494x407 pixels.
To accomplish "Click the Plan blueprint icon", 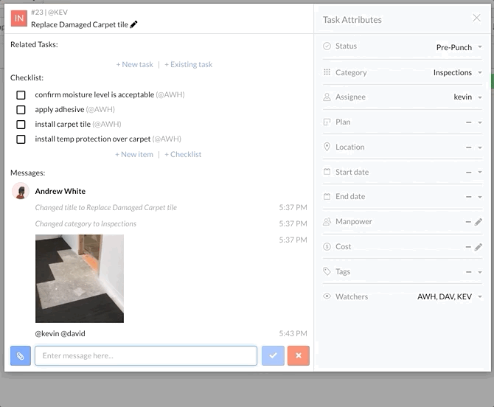I will [327, 122].
